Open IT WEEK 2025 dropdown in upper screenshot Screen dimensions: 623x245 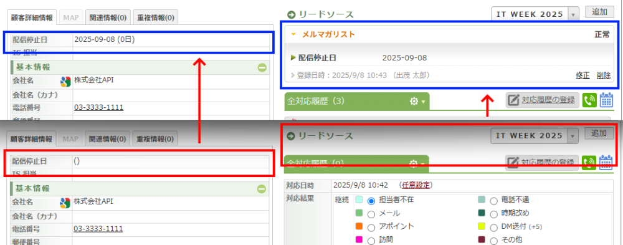click(536, 14)
